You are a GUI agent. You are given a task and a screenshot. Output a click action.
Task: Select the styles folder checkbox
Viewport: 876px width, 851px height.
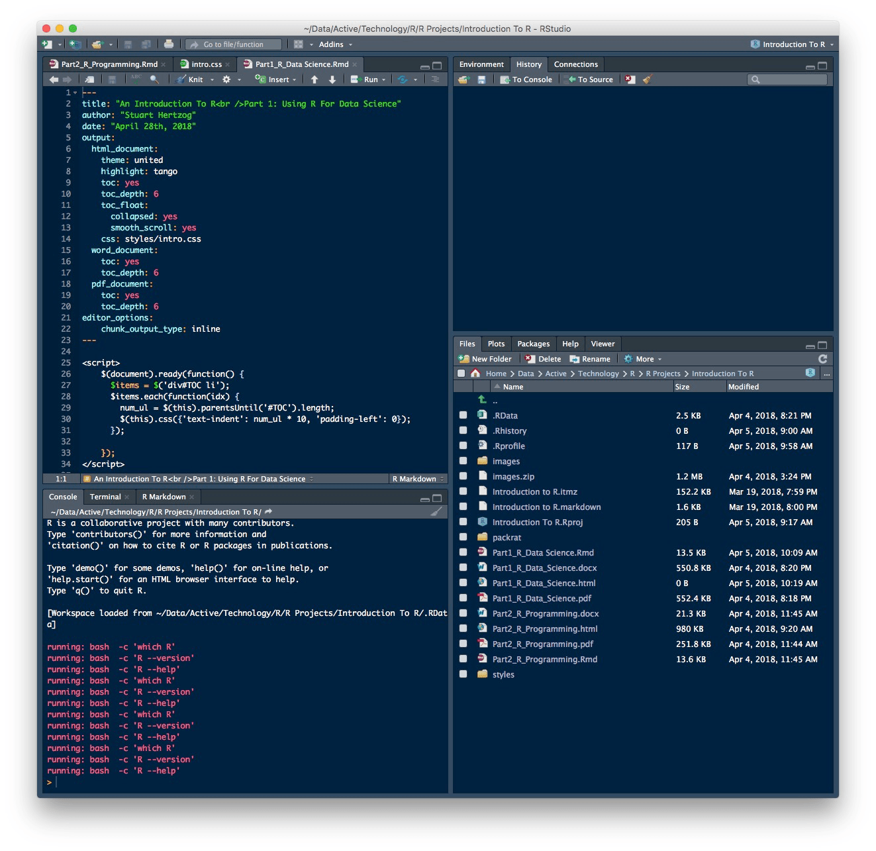(463, 674)
